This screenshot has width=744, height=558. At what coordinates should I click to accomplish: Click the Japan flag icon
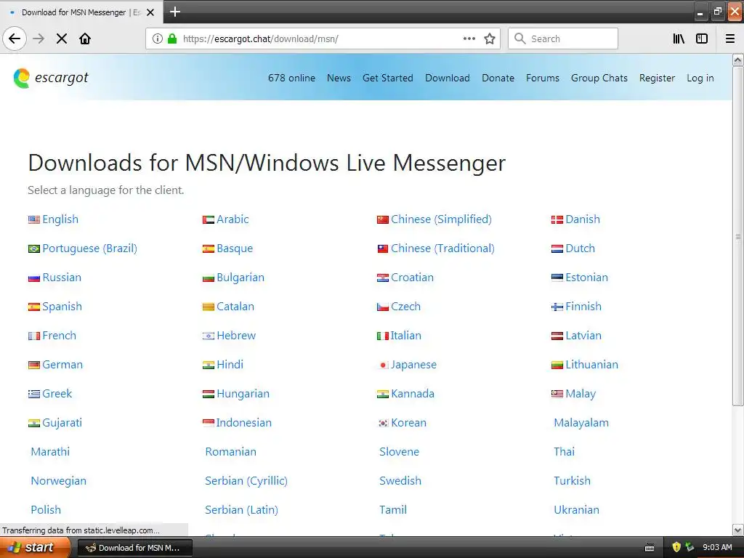click(383, 365)
